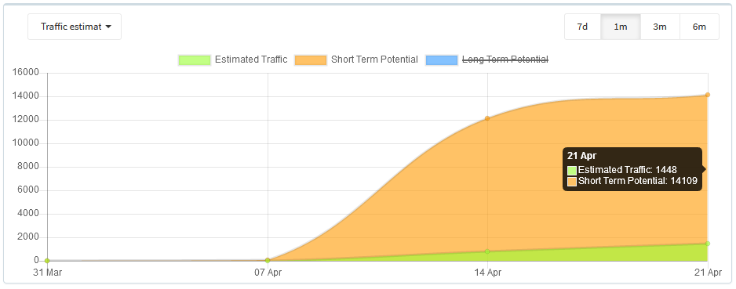Image resolution: width=736 pixels, height=289 pixels.
Task: Toggle the Estimated Traffic legend label
Action: coord(251,60)
